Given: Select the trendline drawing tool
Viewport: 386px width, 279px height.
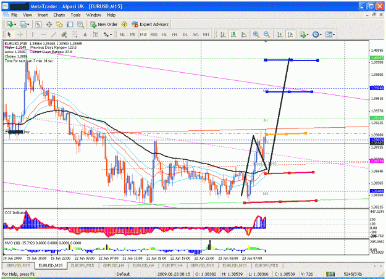Looking at the screenshot, I should [53, 35].
